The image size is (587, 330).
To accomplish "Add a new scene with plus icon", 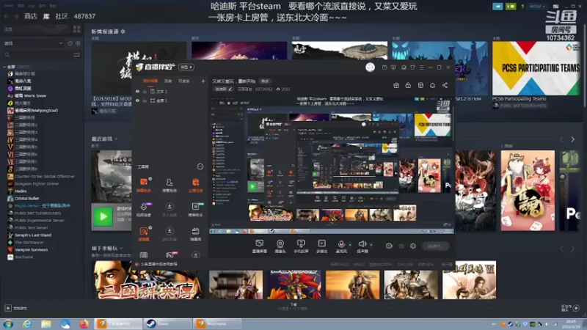I will pyautogui.click(x=203, y=81).
